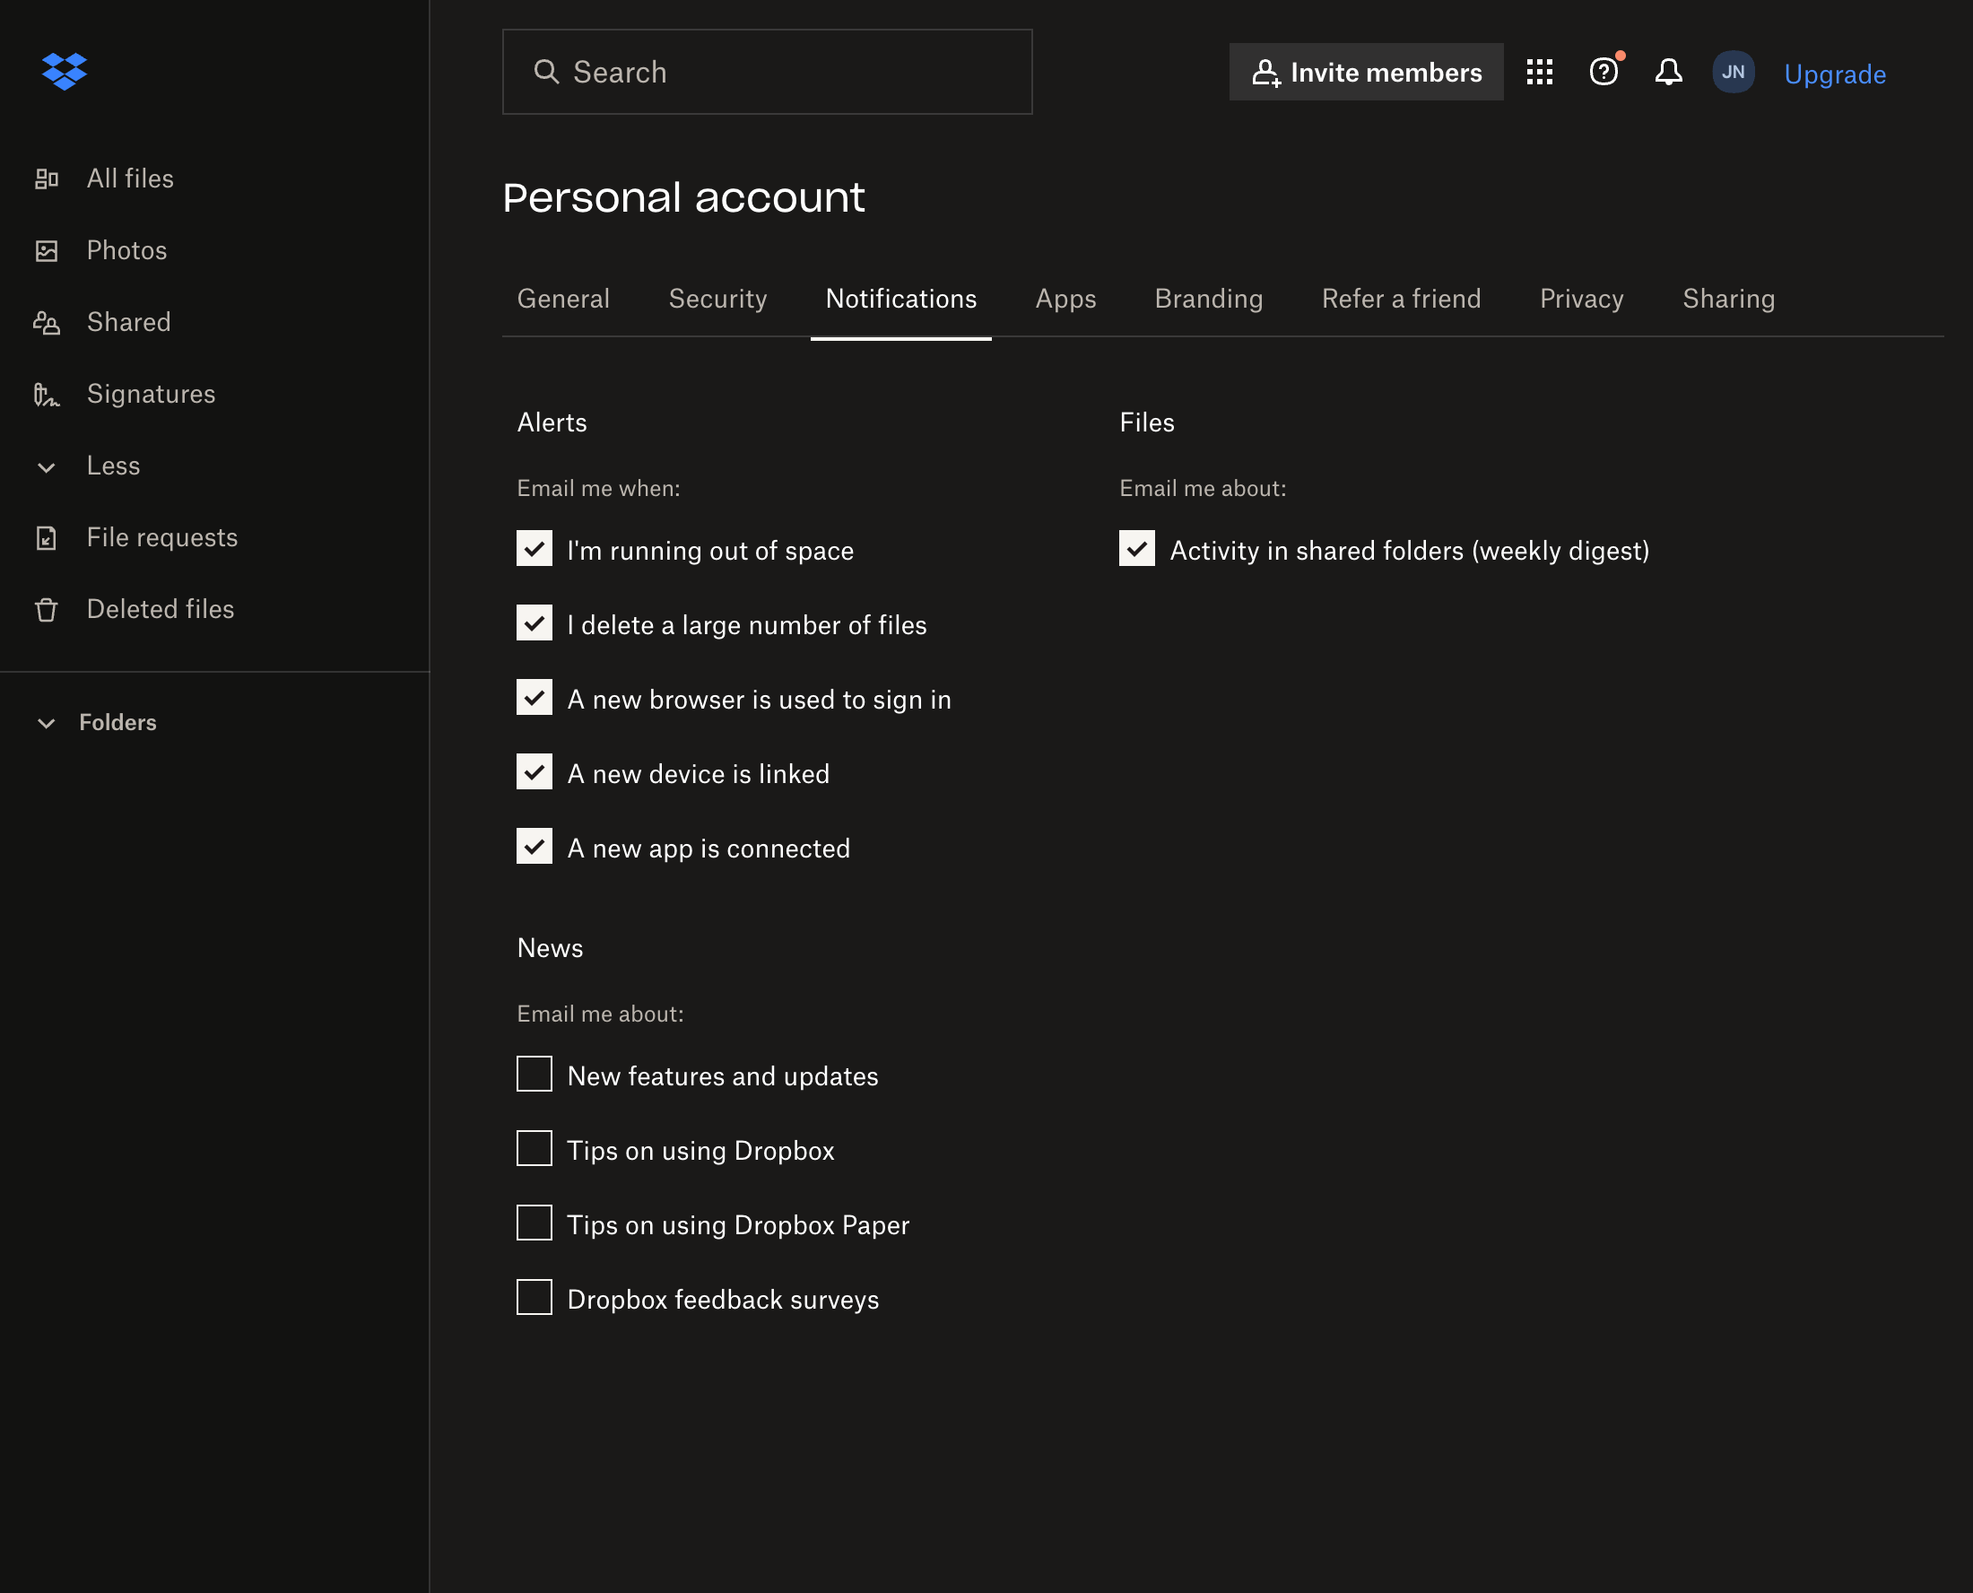The width and height of the screenshot is (1973, 1593).
Task: Open the Dropbox home via the logo
Action: (x=65, y=71)
